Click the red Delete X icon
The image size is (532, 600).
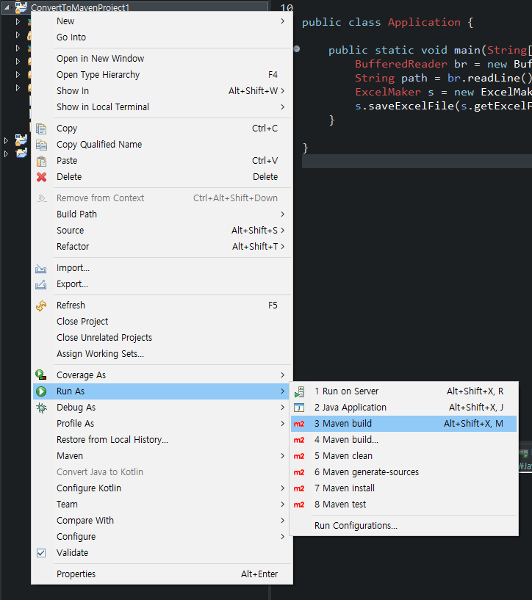[41, 177]
